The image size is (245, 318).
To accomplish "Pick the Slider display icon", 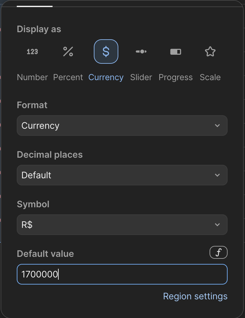I will tap(141, 51).
